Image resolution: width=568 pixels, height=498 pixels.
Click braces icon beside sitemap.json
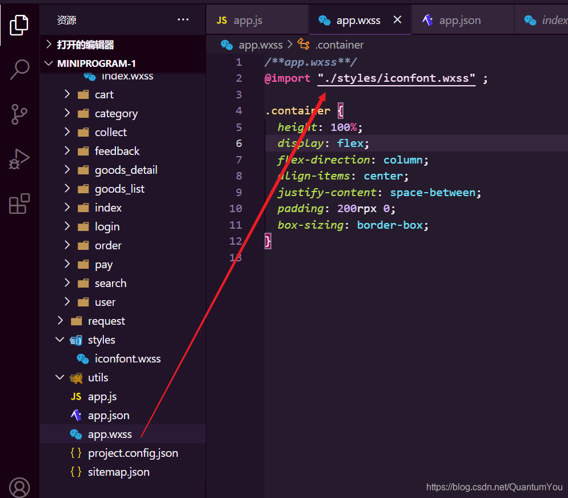point(76,472)
